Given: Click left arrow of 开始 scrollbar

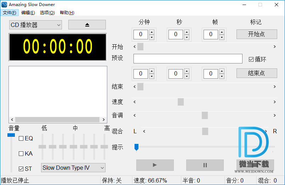Looking at the screenshot, I should tap(135, 47).
